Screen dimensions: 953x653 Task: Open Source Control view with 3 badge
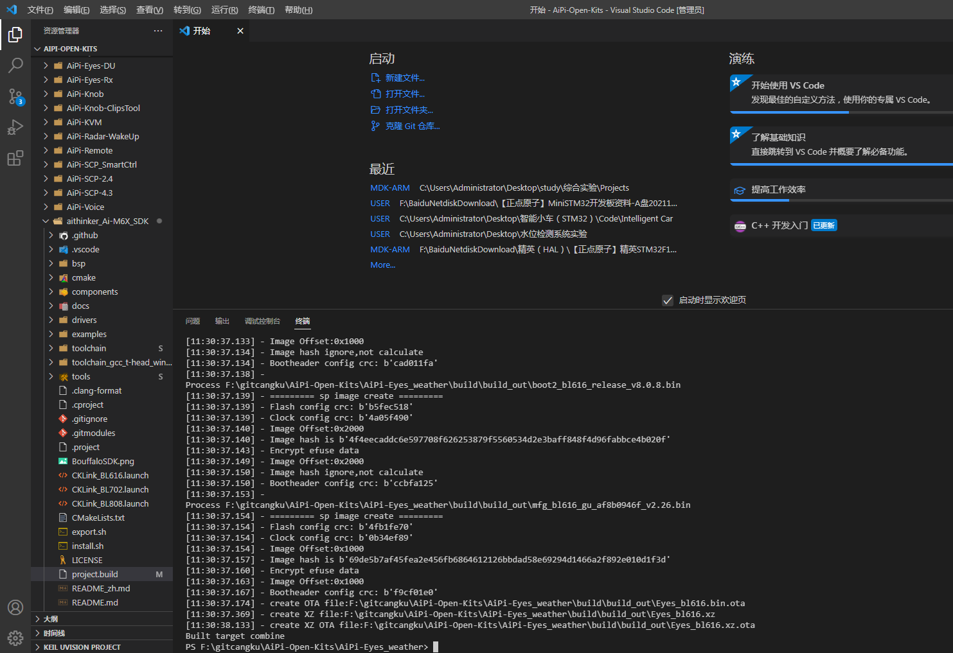tap(15, 96)
